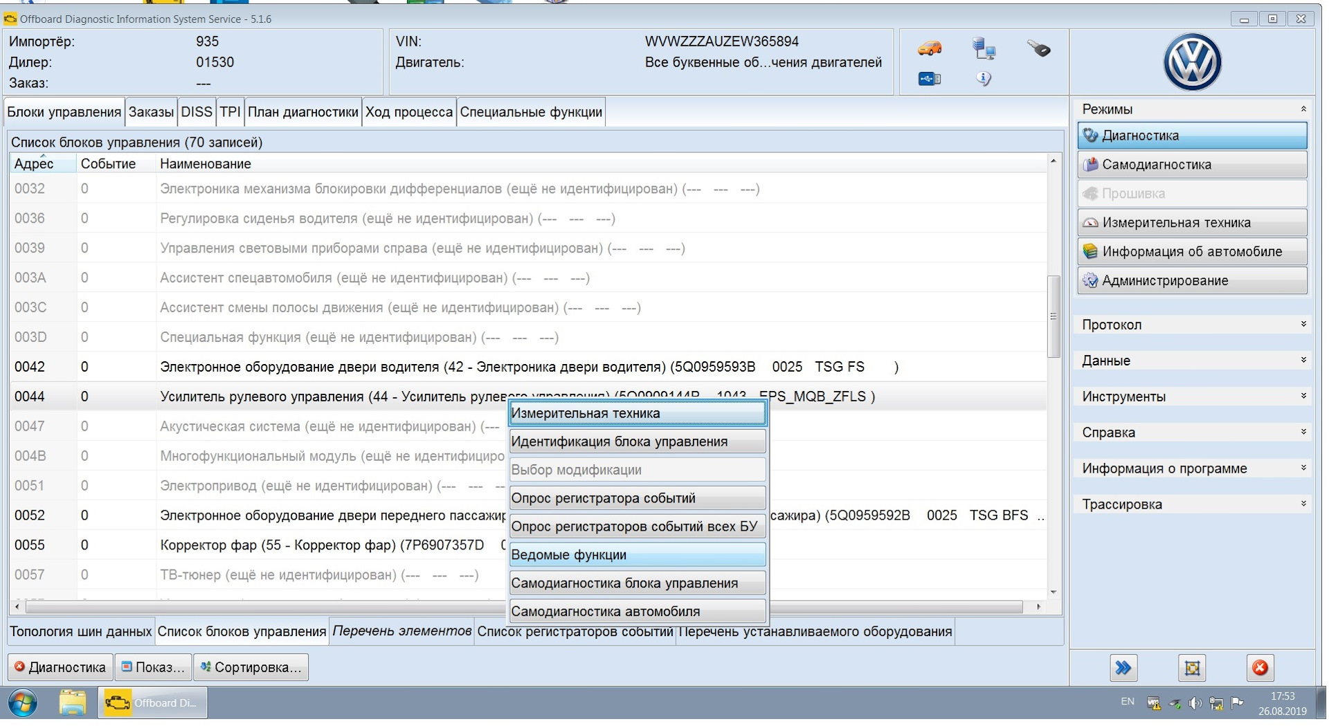The height and width of the screenshot is (726, 1329).
Task: Click the Показ… button
Action: click(153, 668)
